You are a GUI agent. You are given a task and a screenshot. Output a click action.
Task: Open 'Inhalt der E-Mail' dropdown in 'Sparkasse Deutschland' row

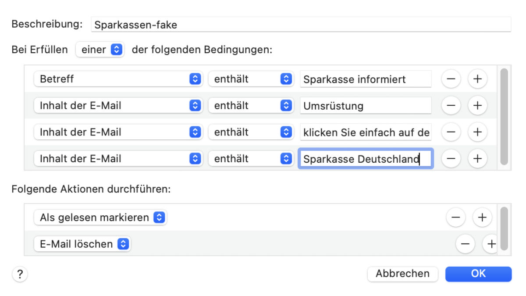(x=118, y=159)
